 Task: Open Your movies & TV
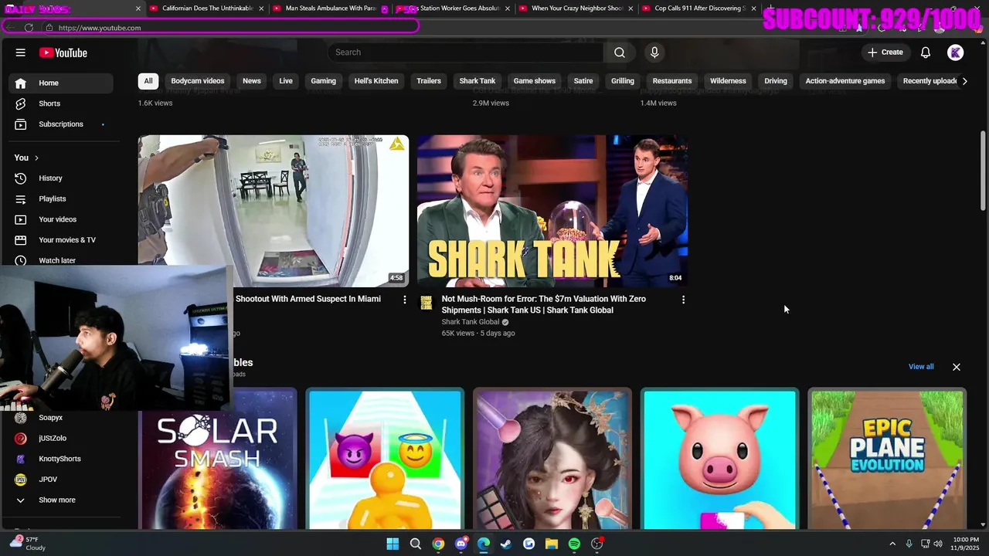62,240
